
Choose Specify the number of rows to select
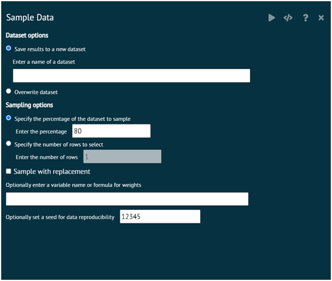[x=9, y=144]
